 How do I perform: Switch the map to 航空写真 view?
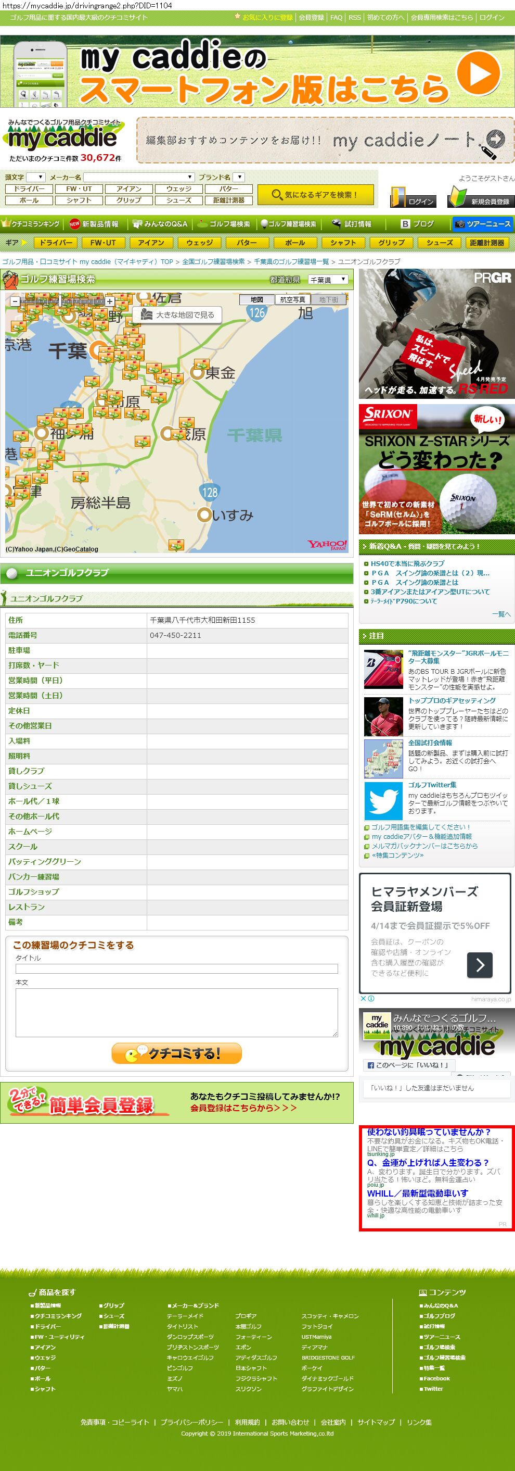click(x=292, y=299)
